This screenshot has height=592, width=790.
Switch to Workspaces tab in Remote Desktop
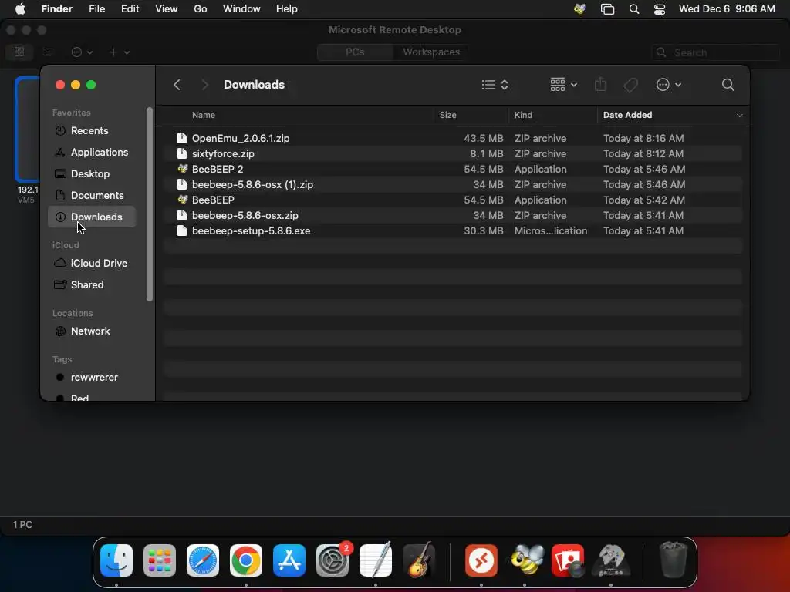pos(431,52)
